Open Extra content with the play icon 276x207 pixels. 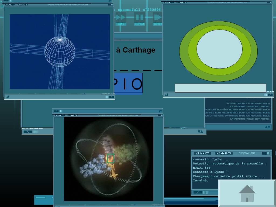tap(157, 17)
